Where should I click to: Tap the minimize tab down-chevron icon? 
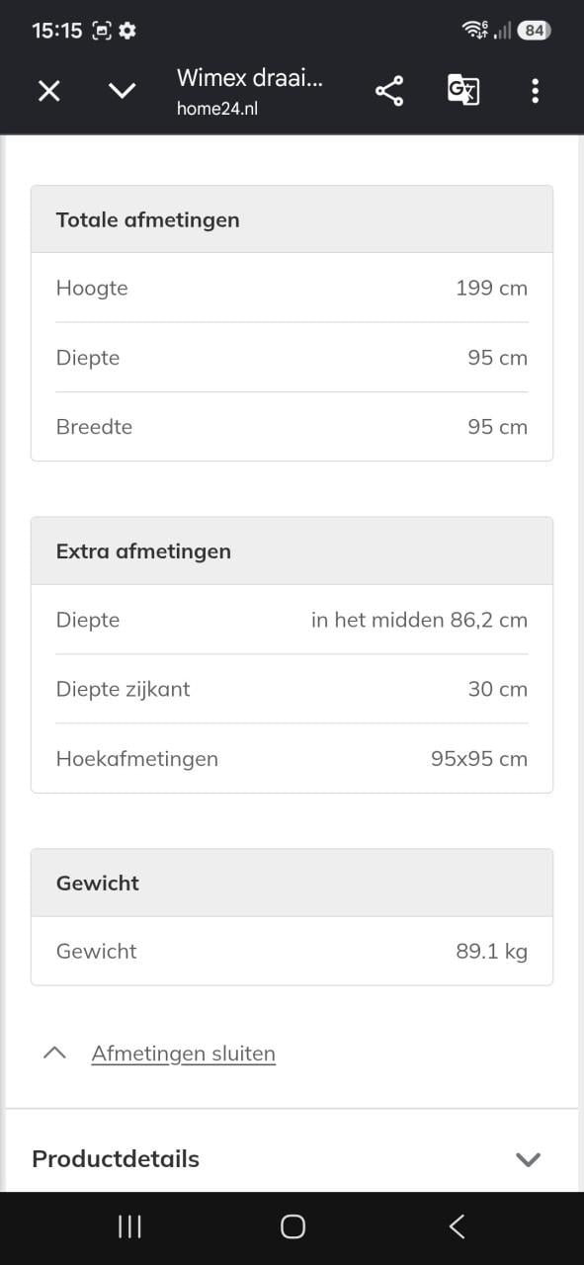123,91
